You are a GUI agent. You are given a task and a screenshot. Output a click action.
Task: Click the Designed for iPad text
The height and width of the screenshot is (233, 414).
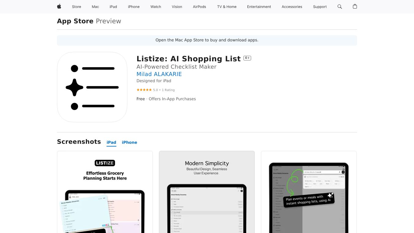(x=154, y=81)
